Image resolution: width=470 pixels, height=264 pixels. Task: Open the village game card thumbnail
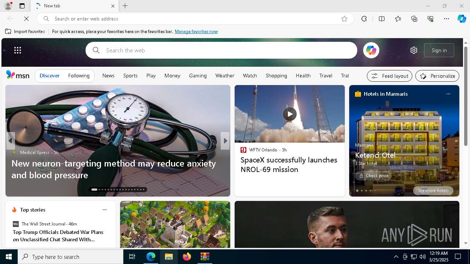point(175,224)
